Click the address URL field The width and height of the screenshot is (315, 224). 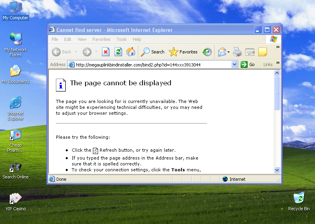(x=153, y=64)
